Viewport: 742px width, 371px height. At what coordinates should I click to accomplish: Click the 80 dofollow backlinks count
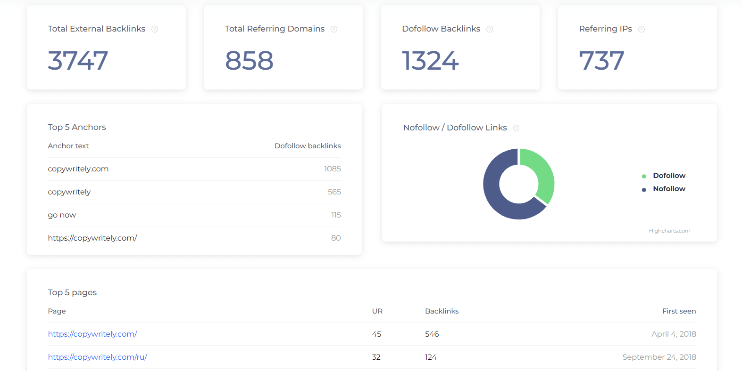click(336, 238)
